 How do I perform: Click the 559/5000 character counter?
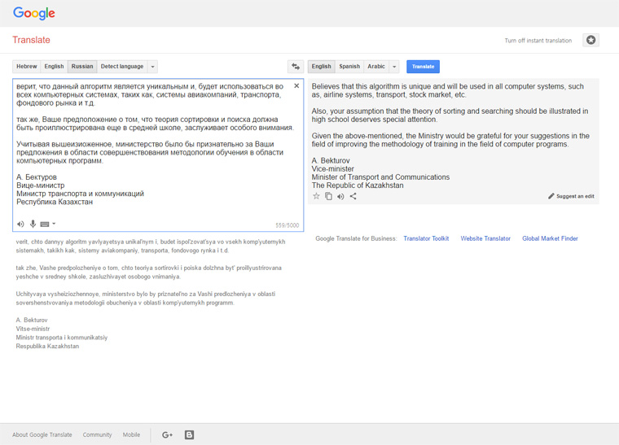tap(288, 225)
